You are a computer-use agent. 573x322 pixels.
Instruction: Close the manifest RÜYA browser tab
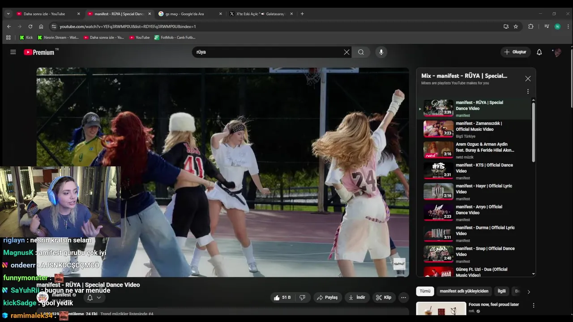(x=150, y=14)
